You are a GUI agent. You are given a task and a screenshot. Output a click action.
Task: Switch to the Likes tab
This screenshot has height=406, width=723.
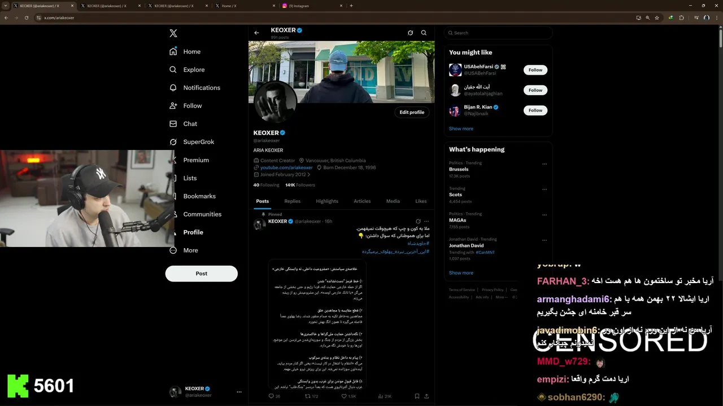tap(421, 201)
